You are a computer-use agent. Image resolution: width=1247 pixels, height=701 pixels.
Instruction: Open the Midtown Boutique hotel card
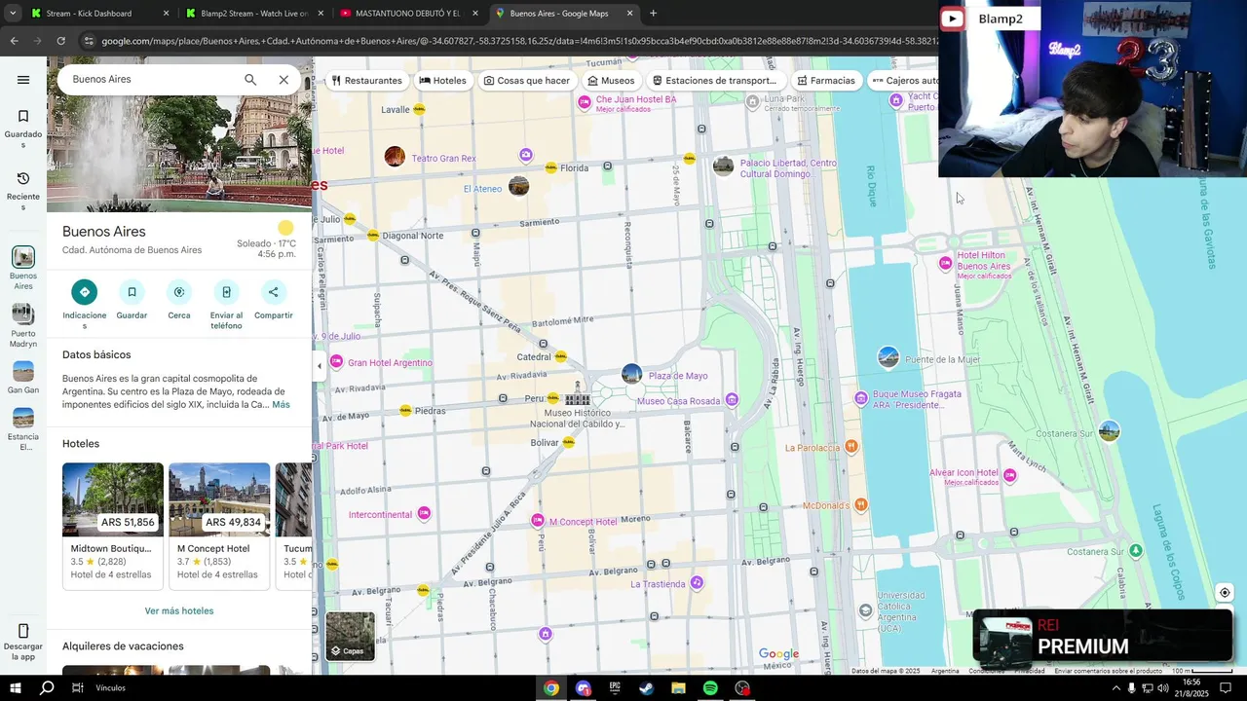pos(113,526)
